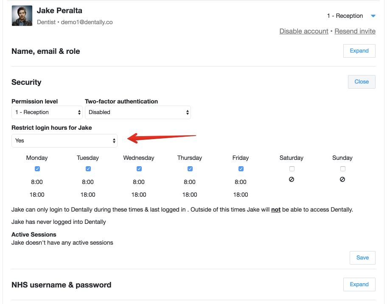The image size is (387, 304).
Task: Toggle the Wednesday login checkbox
Action: [x=139, y=169]
